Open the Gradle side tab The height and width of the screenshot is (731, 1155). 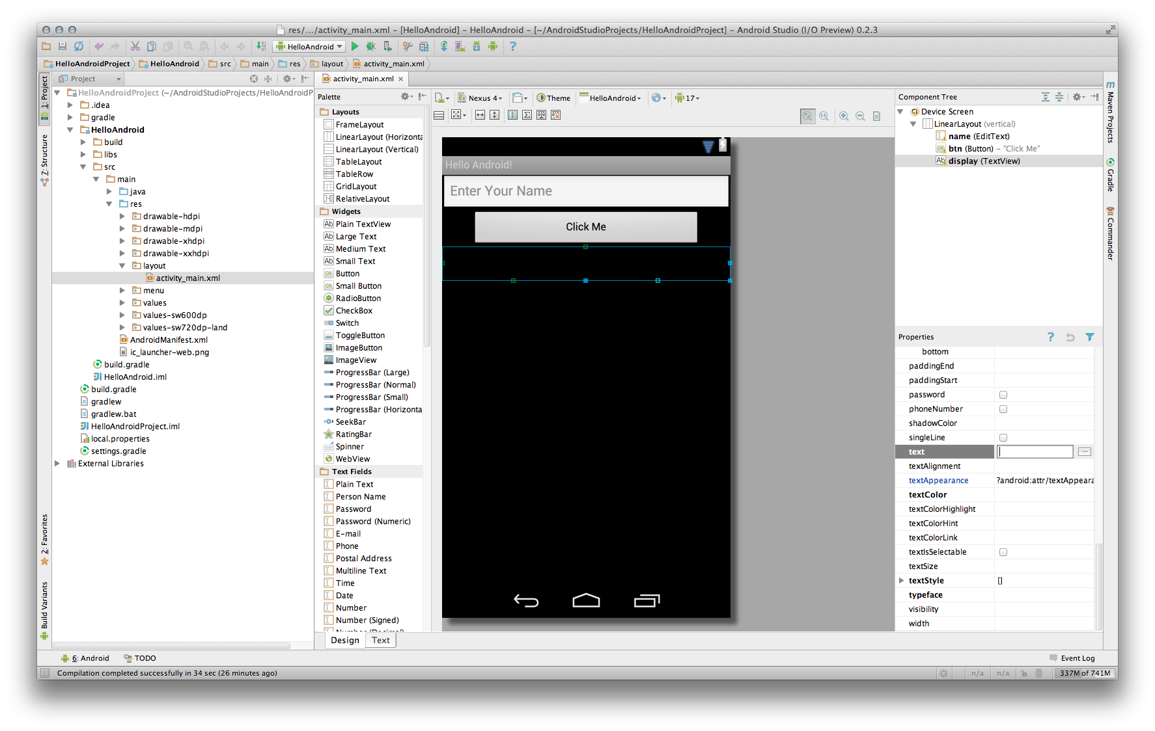pos(1110,174)
